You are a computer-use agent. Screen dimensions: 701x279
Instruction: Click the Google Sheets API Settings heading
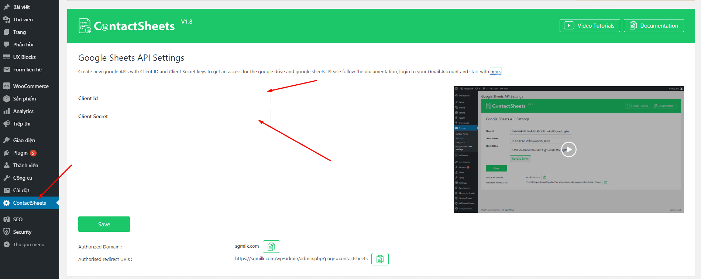tap(131, 58)
